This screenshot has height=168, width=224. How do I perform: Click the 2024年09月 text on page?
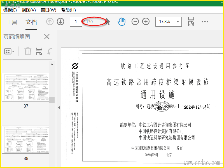pos(151,155)
